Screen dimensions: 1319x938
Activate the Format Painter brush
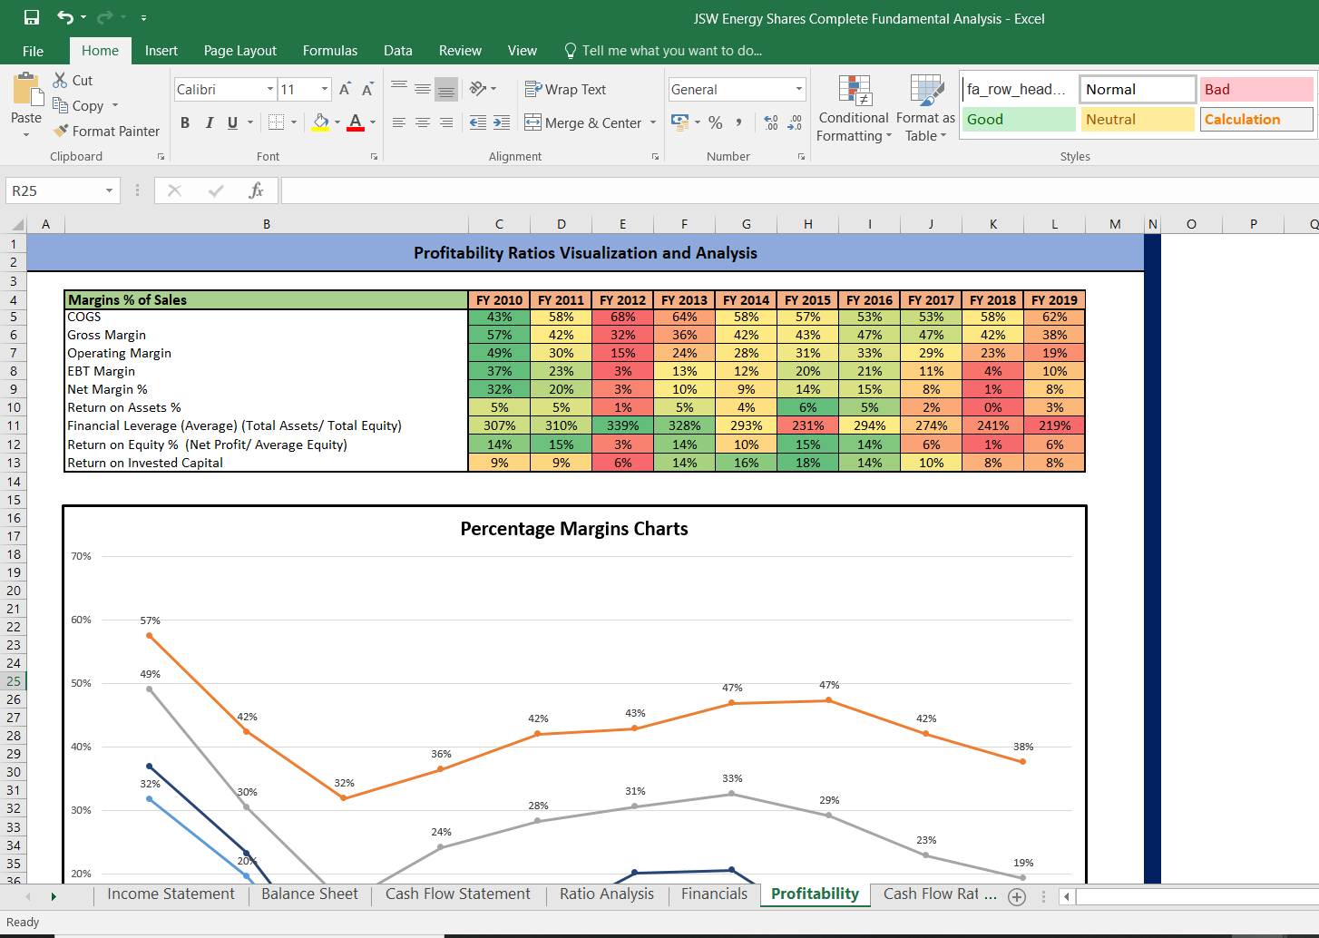pos(106,131)
